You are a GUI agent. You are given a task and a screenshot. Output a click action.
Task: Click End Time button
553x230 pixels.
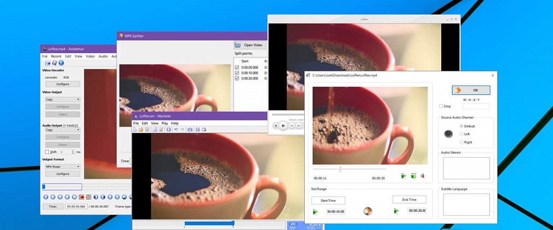(409, 200)
